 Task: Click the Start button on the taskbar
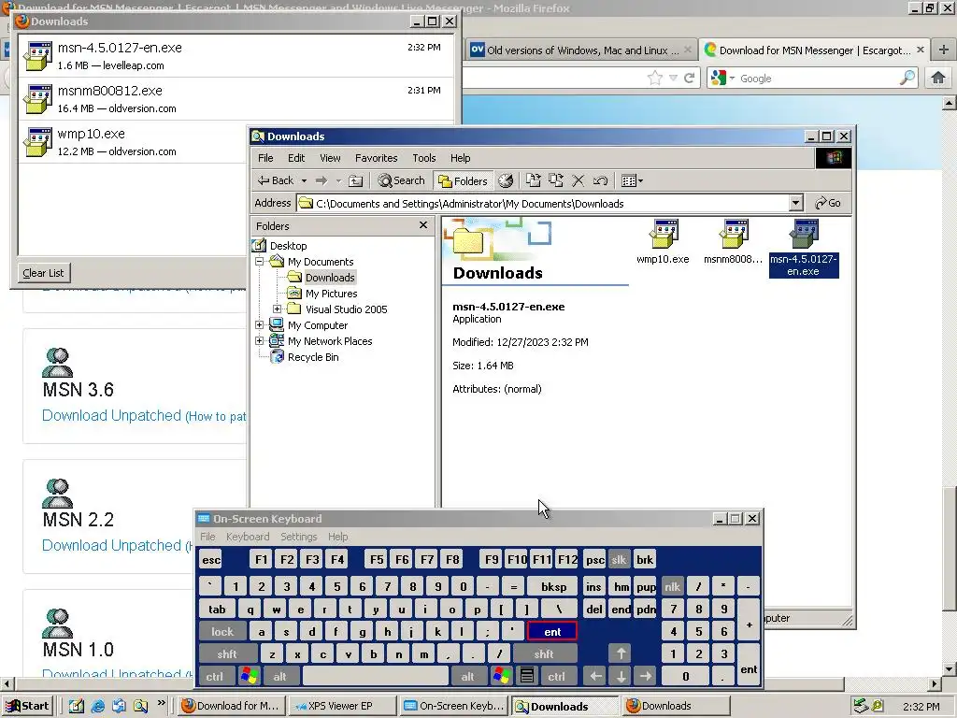click(x=28, y=706)
